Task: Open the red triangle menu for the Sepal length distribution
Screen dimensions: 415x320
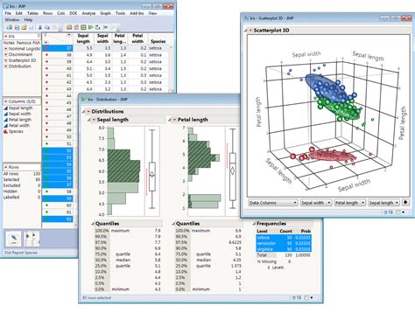Action: click(94, 120)
